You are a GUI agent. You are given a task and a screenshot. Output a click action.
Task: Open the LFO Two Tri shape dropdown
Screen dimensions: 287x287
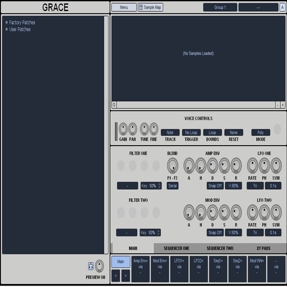255,232
